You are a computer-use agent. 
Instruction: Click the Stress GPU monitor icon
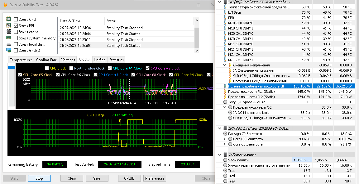(9, 50)
